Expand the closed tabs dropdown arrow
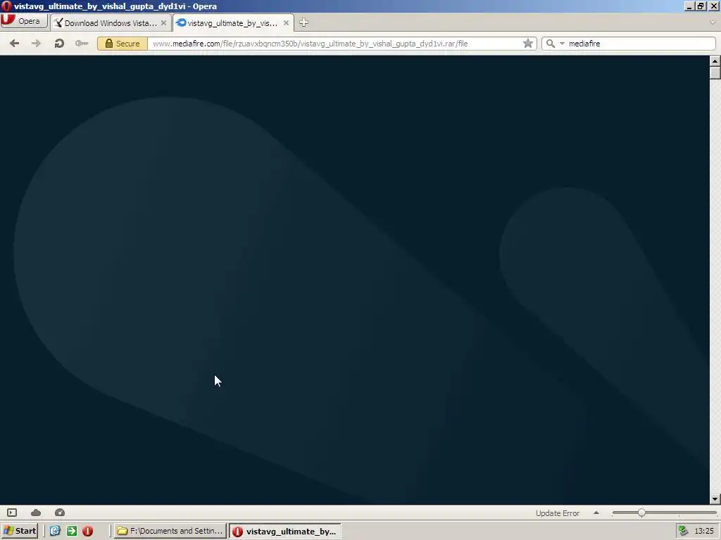The height and width of the screenshot is (540, 721). coord(713,22)
